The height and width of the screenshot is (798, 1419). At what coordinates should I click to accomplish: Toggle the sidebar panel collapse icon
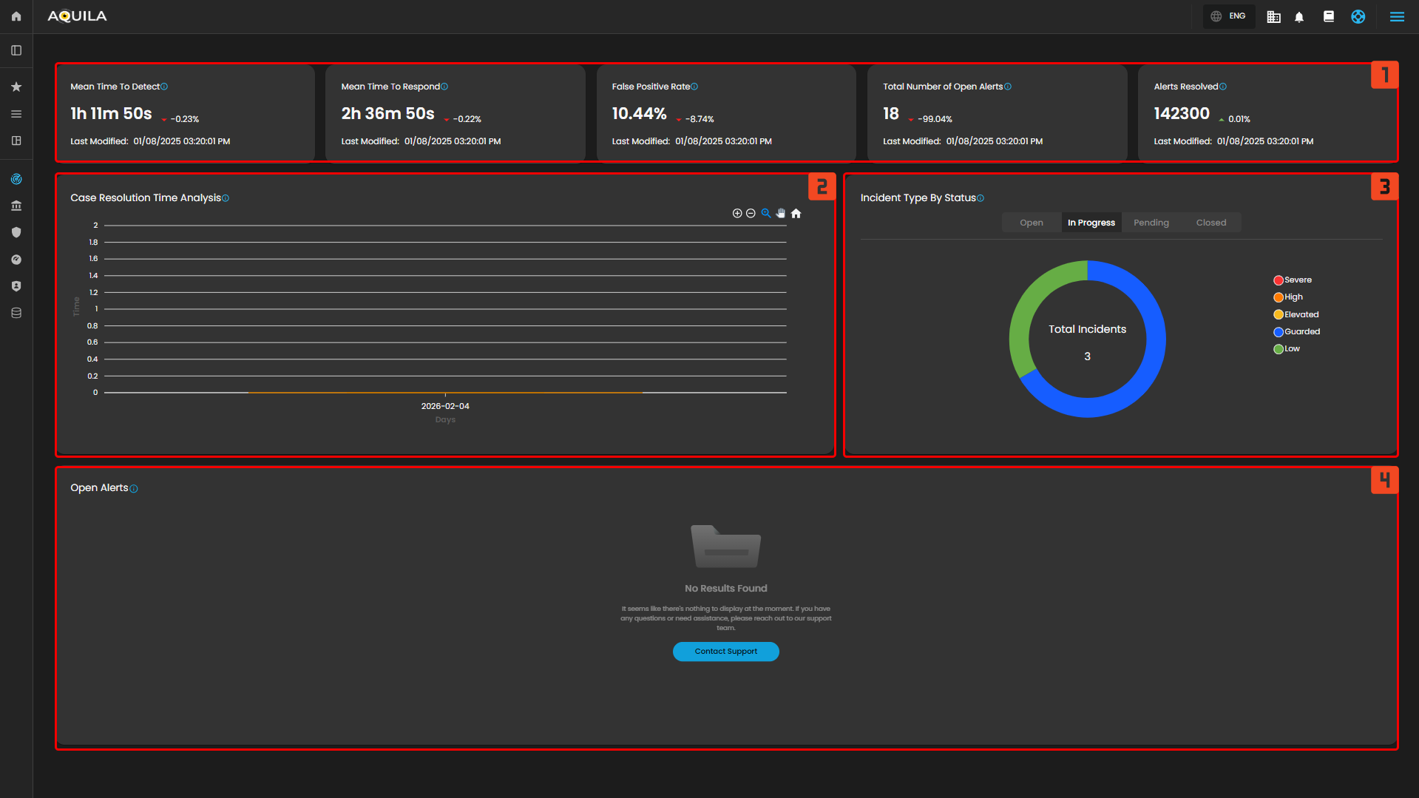pyautogui.click(x=16, y=50)
